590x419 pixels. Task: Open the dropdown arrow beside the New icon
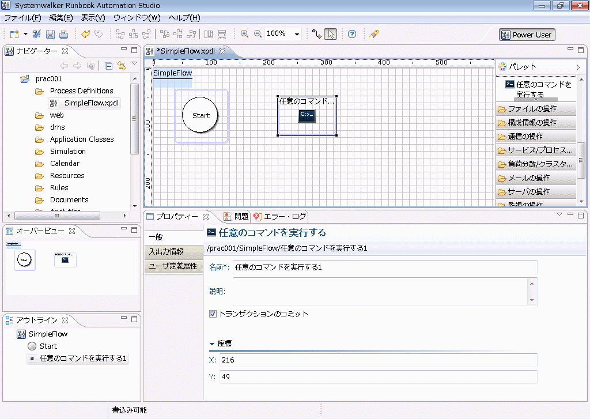[x=25, y=34]
